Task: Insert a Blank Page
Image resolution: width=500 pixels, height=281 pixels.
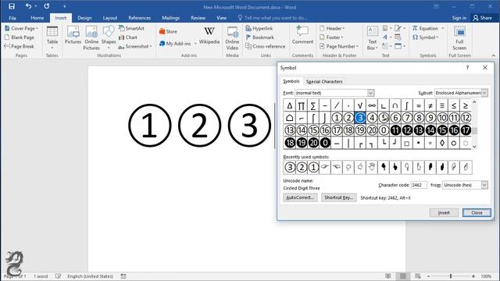Action: 20,37
